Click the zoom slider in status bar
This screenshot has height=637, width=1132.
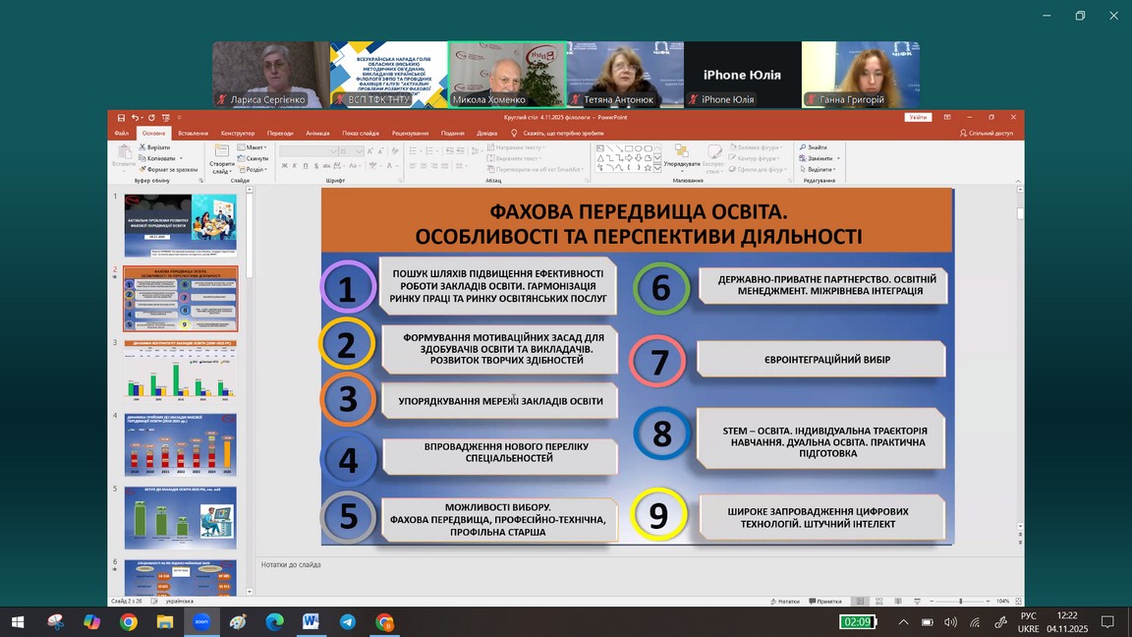click(961, 602)
